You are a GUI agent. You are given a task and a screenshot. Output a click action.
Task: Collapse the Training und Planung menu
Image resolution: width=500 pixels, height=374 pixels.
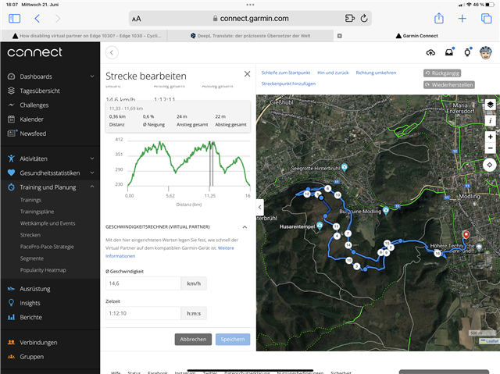coord(92,187)
